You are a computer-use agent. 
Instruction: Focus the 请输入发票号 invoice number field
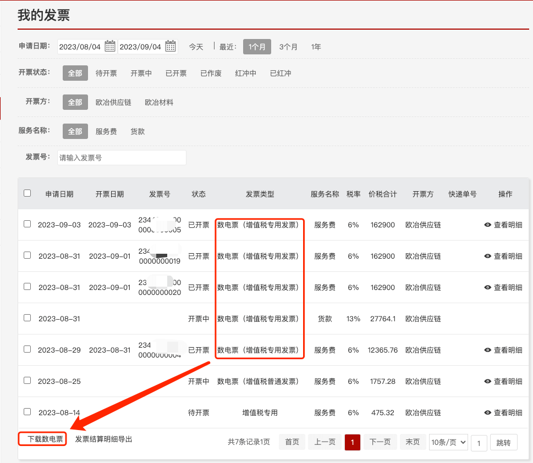click(122, 158)
